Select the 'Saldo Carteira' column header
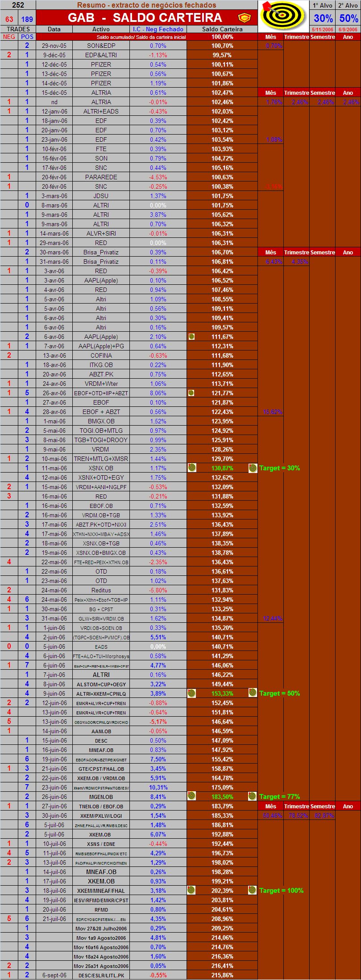361x980 pixels. point(222,29)
